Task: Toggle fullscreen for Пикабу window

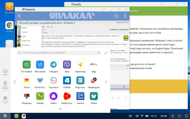Action: click(x=162, y=4)
